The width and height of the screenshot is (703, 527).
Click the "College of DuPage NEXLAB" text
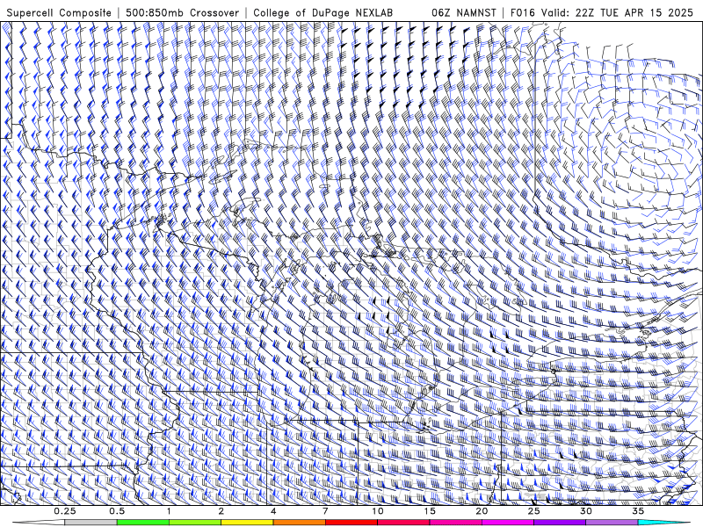click(x=323, y=13)
